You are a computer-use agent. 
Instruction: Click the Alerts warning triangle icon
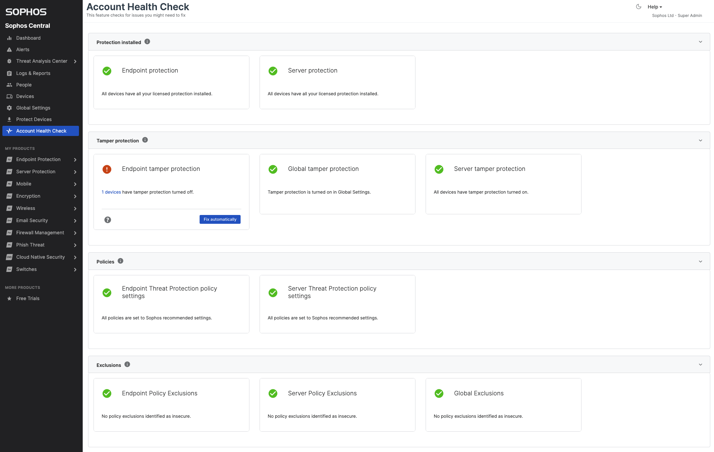[x=9, y=50]
